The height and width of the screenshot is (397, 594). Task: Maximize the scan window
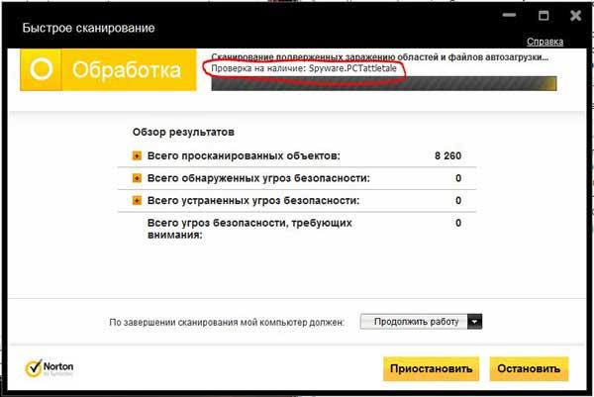pos(544,15)
